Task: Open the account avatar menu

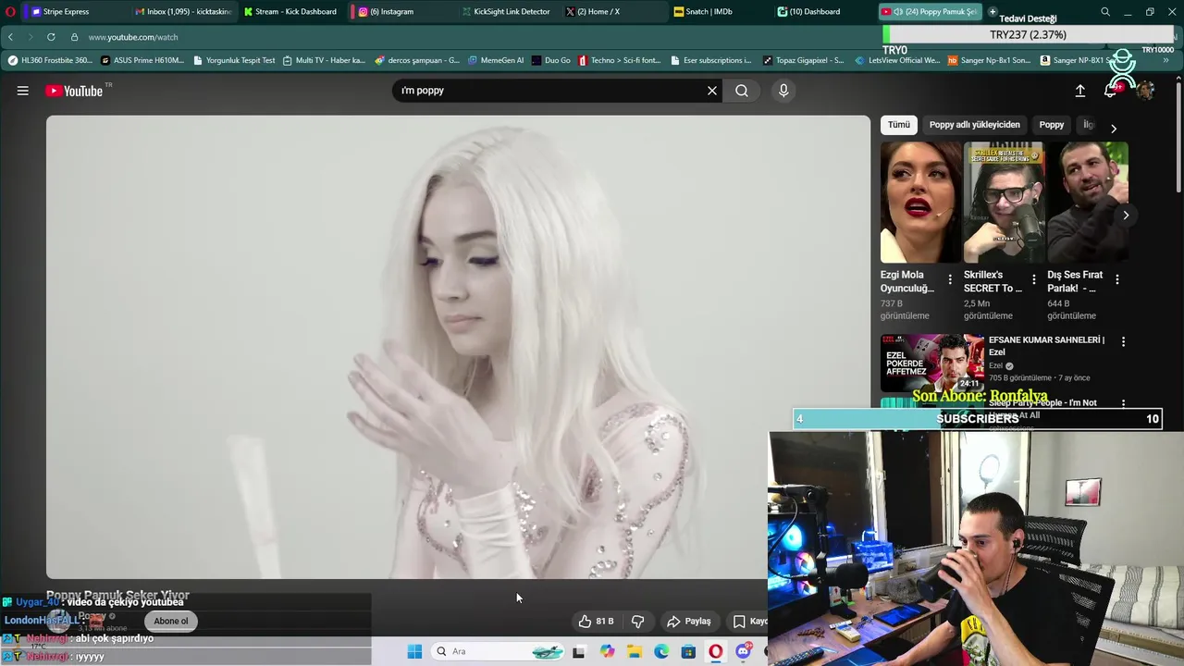Action: click(x=1145, y=91)
